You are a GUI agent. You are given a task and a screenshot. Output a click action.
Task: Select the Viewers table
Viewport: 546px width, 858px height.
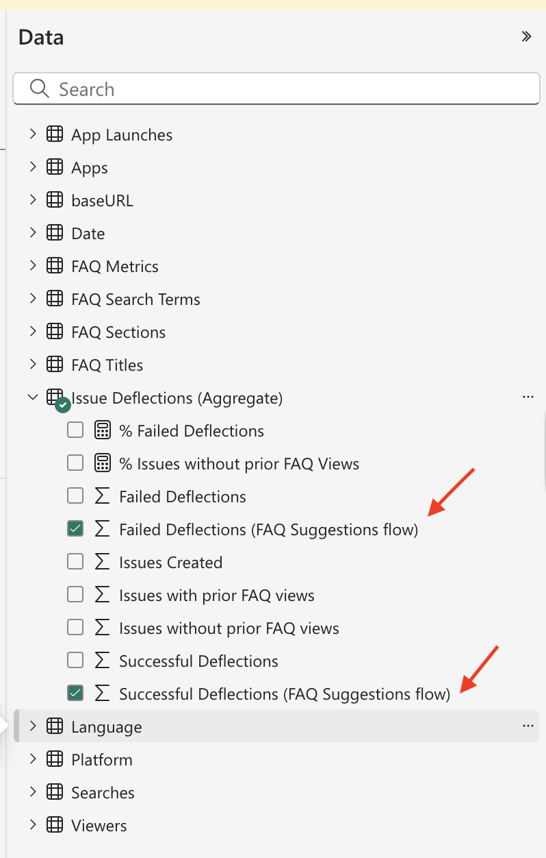[x=99, y=826]
